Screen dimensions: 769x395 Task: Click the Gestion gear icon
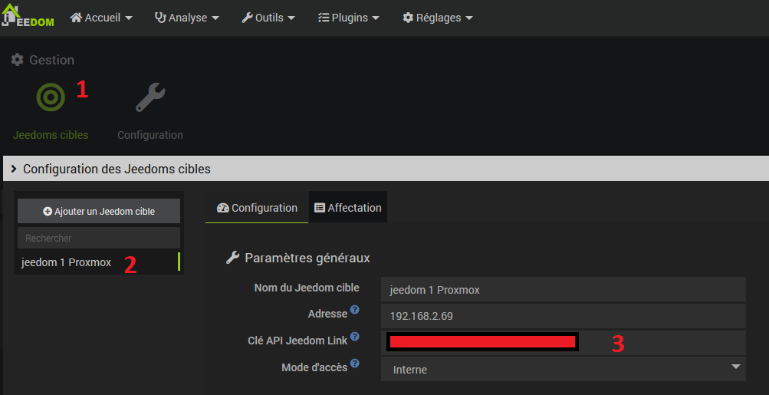[17, 60]
